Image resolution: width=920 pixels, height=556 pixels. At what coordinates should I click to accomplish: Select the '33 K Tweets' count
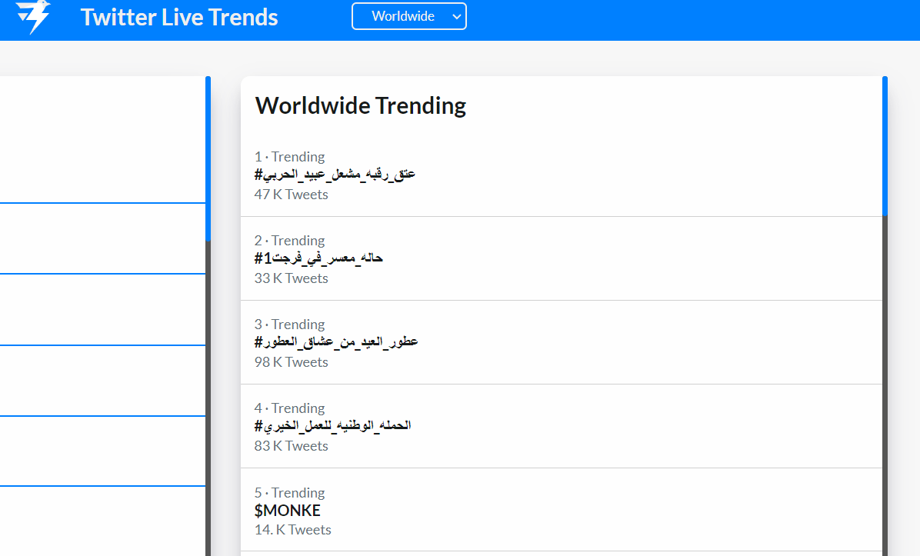tap(291, 278)
